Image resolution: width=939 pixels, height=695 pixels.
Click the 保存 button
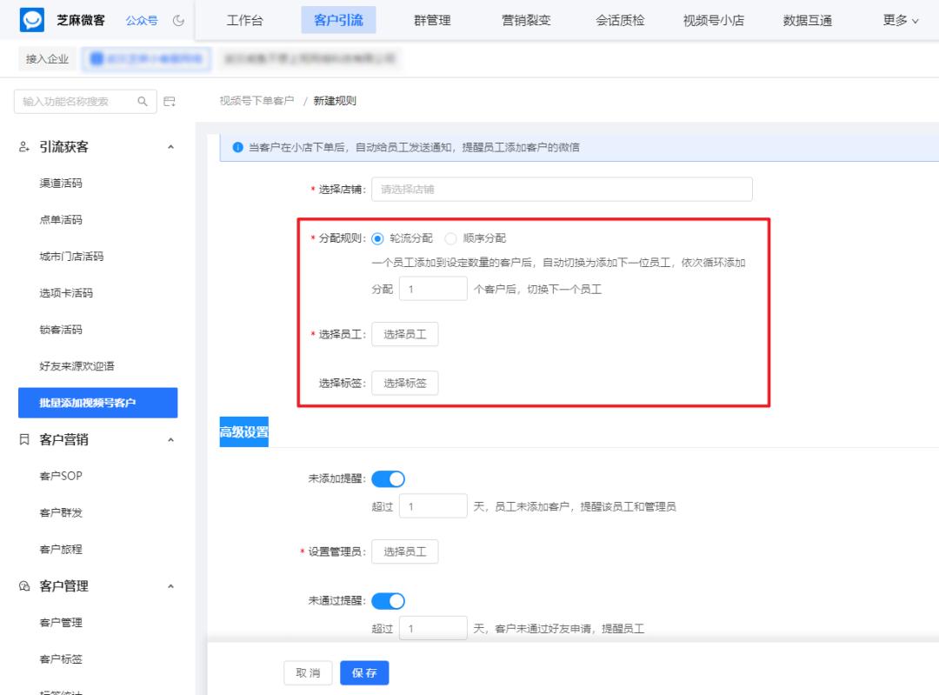click(363, 672)
